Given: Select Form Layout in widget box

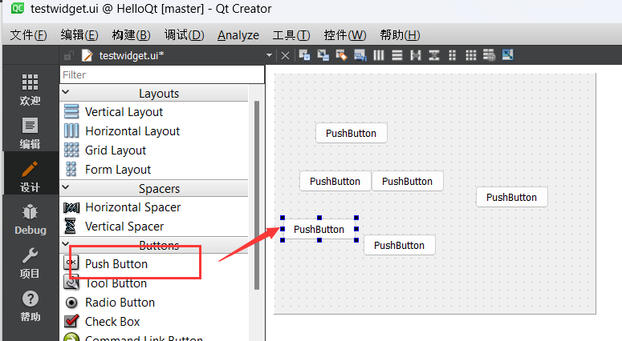Looking at the screenshot, I should 154,170.
